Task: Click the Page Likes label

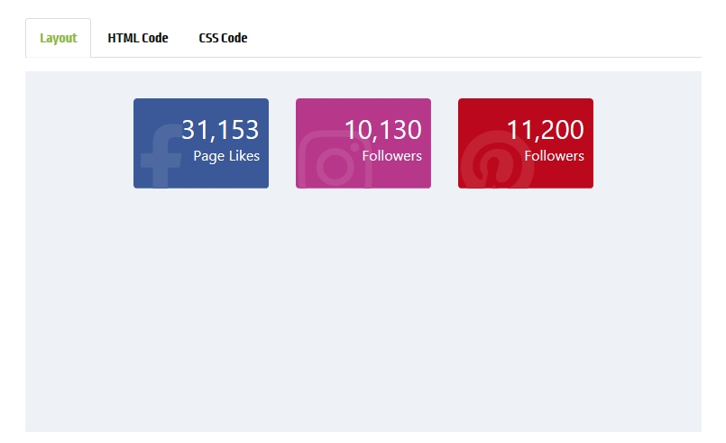Action: tap(226, 156)
